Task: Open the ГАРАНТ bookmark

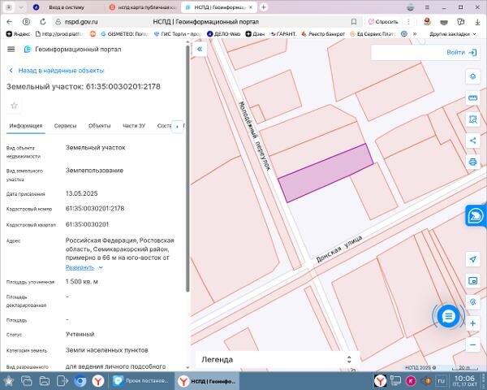Action: (283, 34)
